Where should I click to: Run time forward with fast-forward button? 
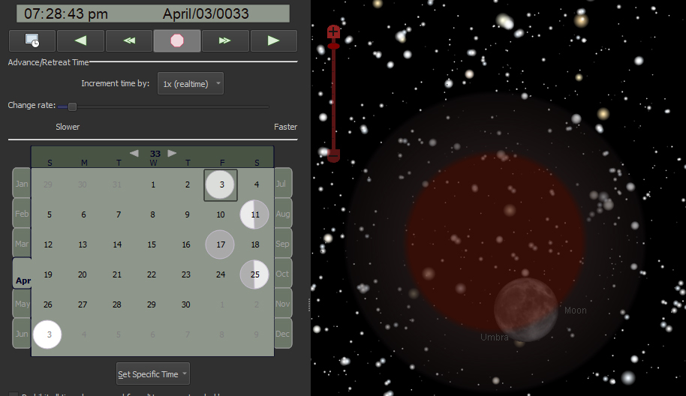pos(225,40)
